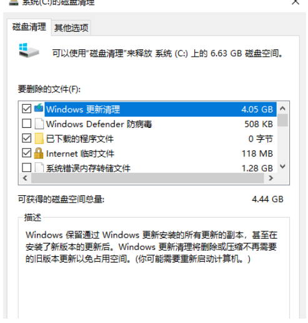Screen dimensions: 308x323
Task: Select the 磁盘清理 tab
Action: (29, 27)
